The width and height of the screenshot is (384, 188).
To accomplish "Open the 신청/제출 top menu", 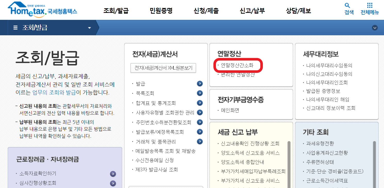I will pyautogui.click(x=206, y=11).
